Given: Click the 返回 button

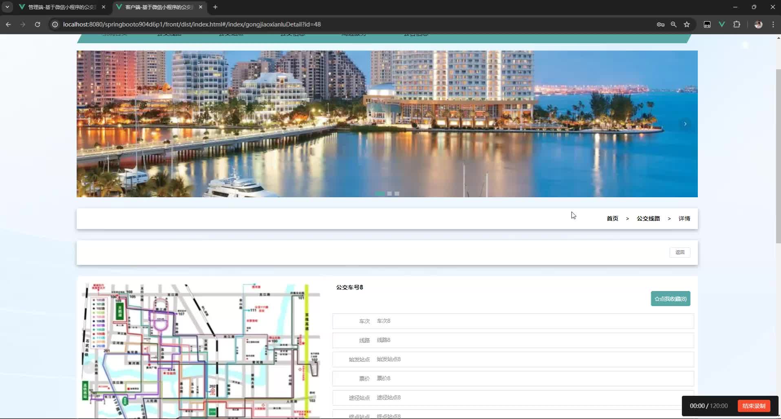Looking at the screenshot, I should [x=680, y=252].
